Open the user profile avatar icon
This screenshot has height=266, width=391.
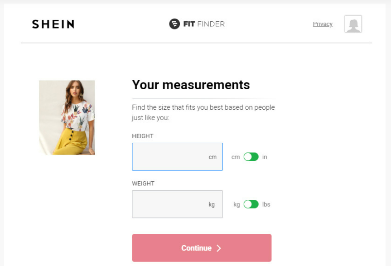click(x=353, y=24)
